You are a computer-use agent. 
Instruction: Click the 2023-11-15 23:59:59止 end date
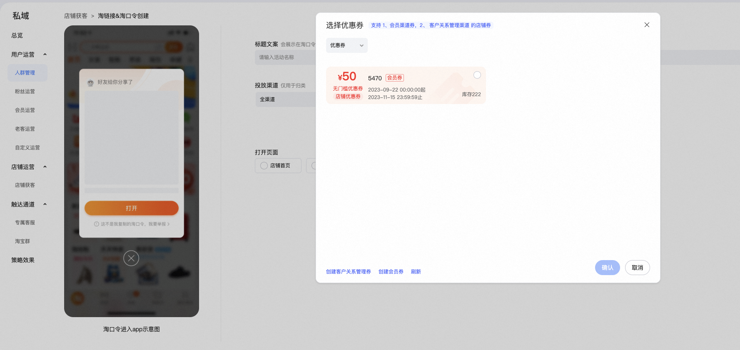[x=395, y=97]
